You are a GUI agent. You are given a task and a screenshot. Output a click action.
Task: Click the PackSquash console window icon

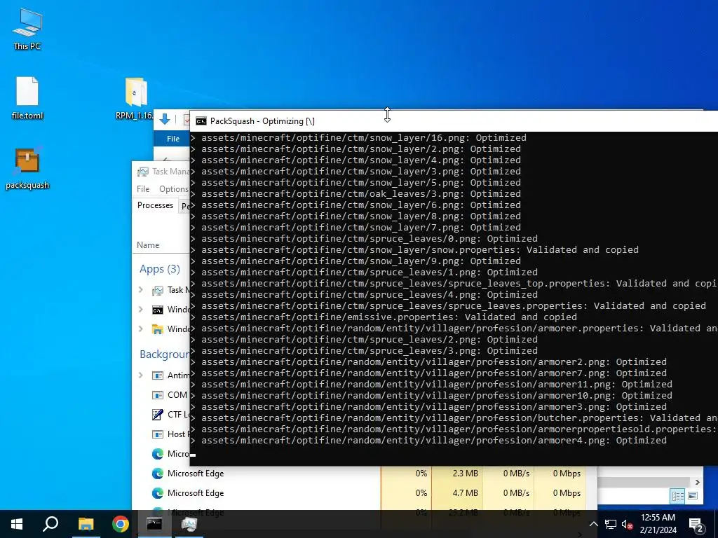201,121
